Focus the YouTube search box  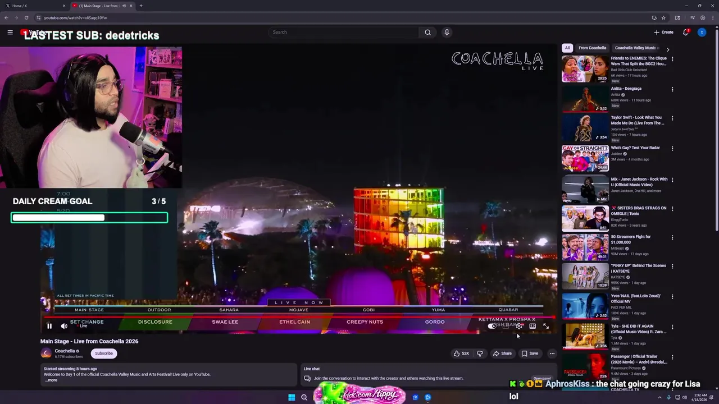tap(344, 32)
